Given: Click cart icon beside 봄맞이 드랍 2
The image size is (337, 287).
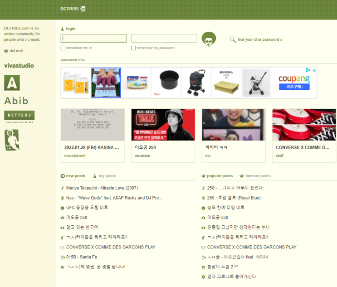Looking at the screenshot, I should pos(203,267).
